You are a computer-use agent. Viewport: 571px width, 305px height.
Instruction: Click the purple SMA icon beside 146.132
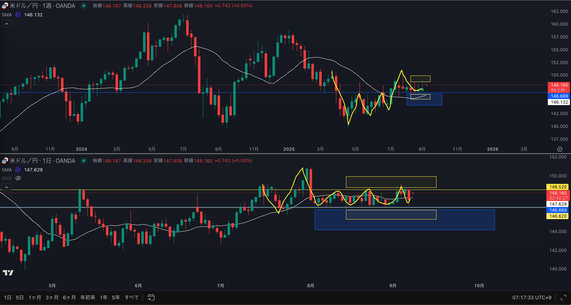(18, 15)
